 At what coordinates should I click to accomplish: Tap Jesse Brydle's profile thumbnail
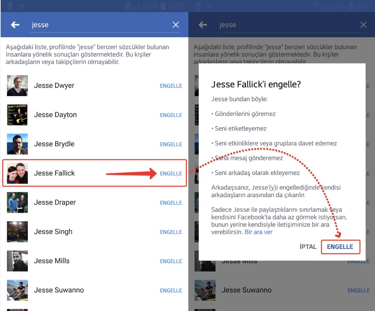17,144
